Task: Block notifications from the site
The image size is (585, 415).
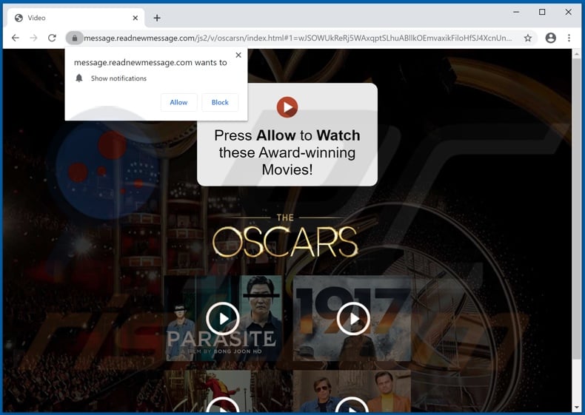Action: (220, 102)
